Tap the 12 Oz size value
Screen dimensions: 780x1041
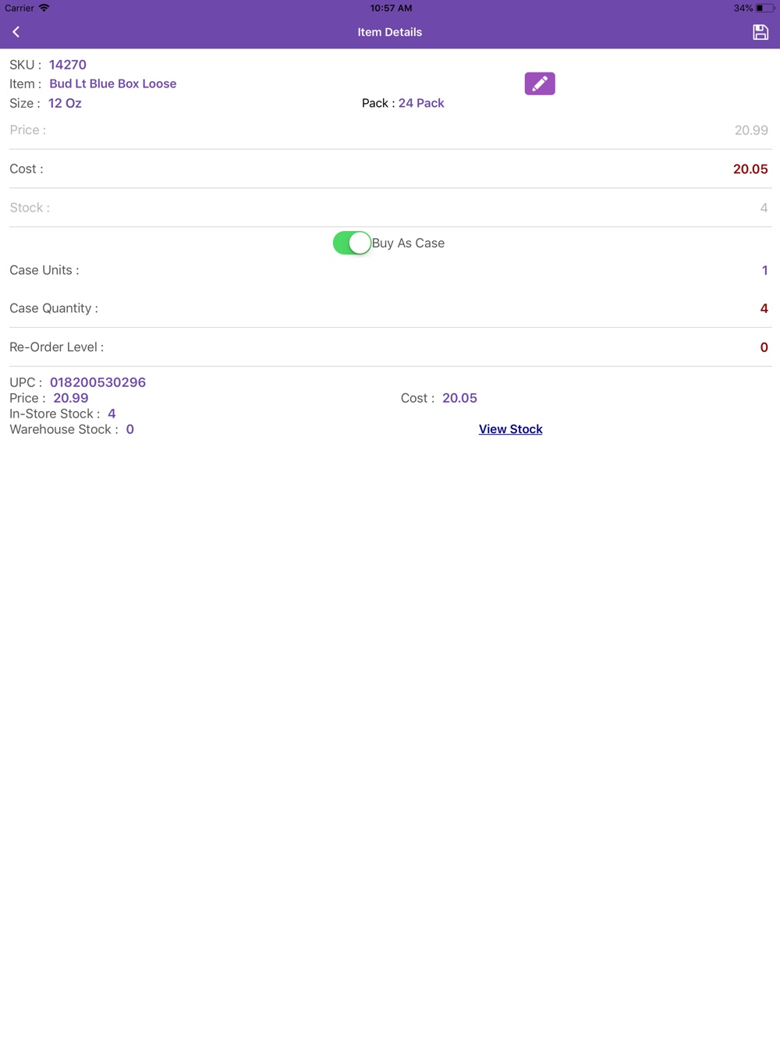point(65,103)
